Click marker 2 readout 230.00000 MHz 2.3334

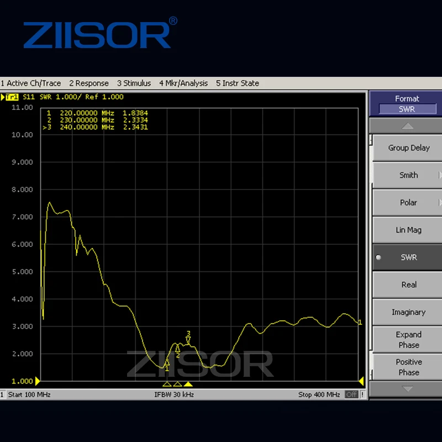coord(97,120)
